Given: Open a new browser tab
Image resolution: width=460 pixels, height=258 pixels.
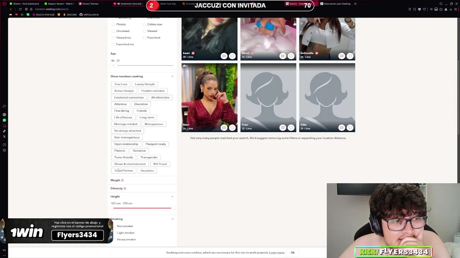Looking at the screenshot, I should click(355, 4).
